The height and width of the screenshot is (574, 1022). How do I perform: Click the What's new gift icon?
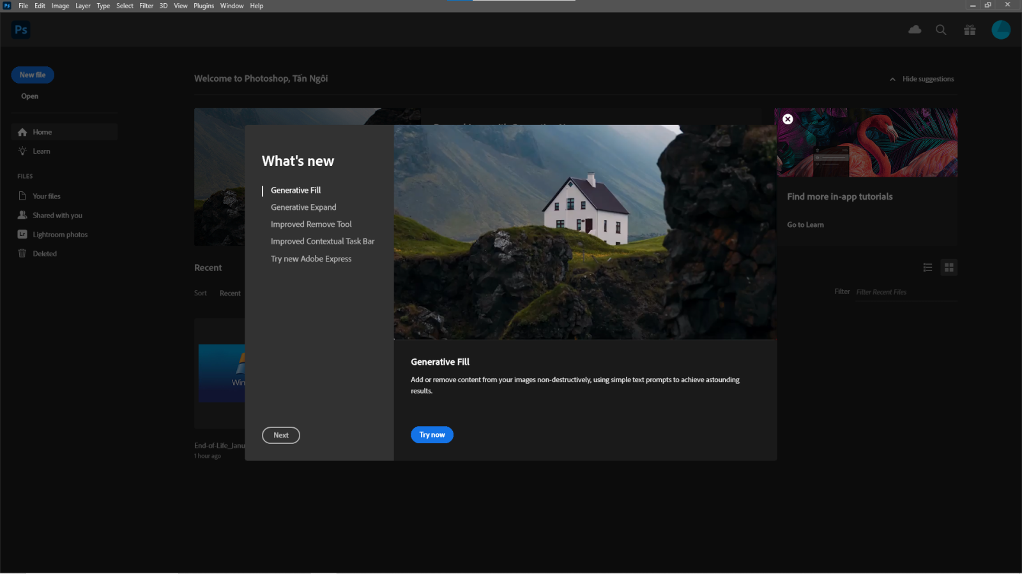(x=969, y=29)
